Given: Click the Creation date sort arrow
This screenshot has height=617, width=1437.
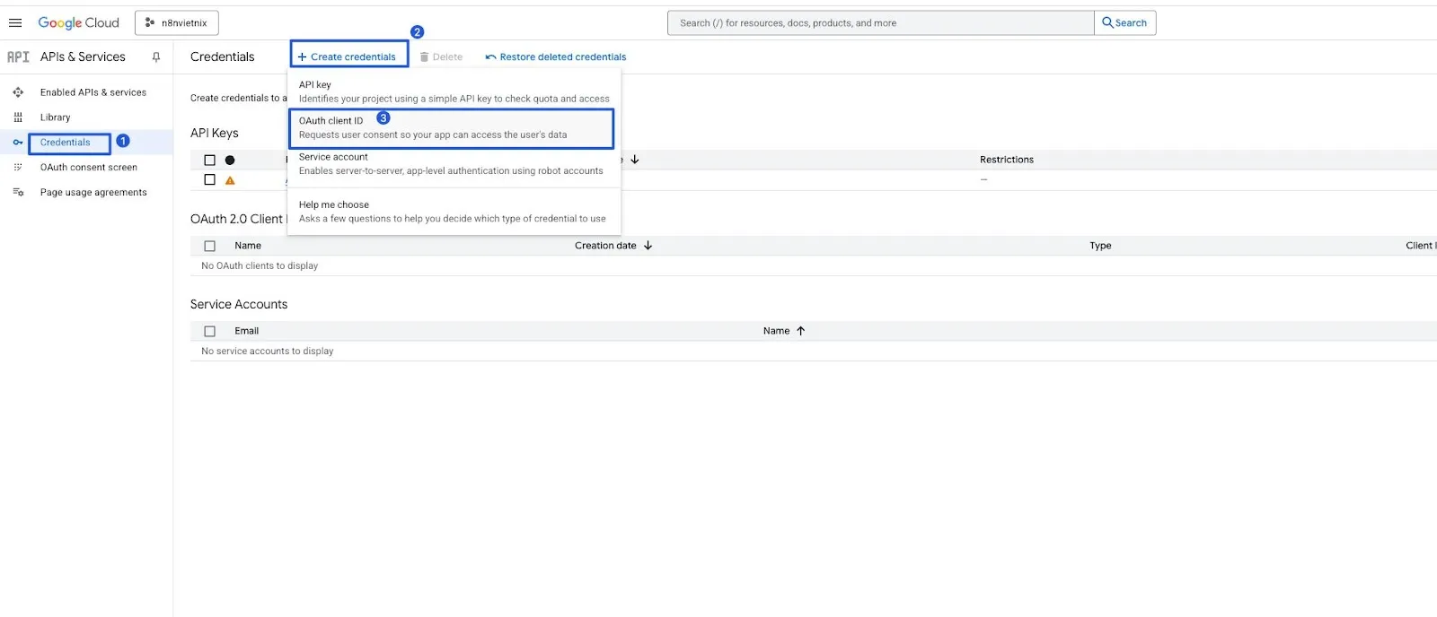Looking at the screenshot, I should [648, 246].
